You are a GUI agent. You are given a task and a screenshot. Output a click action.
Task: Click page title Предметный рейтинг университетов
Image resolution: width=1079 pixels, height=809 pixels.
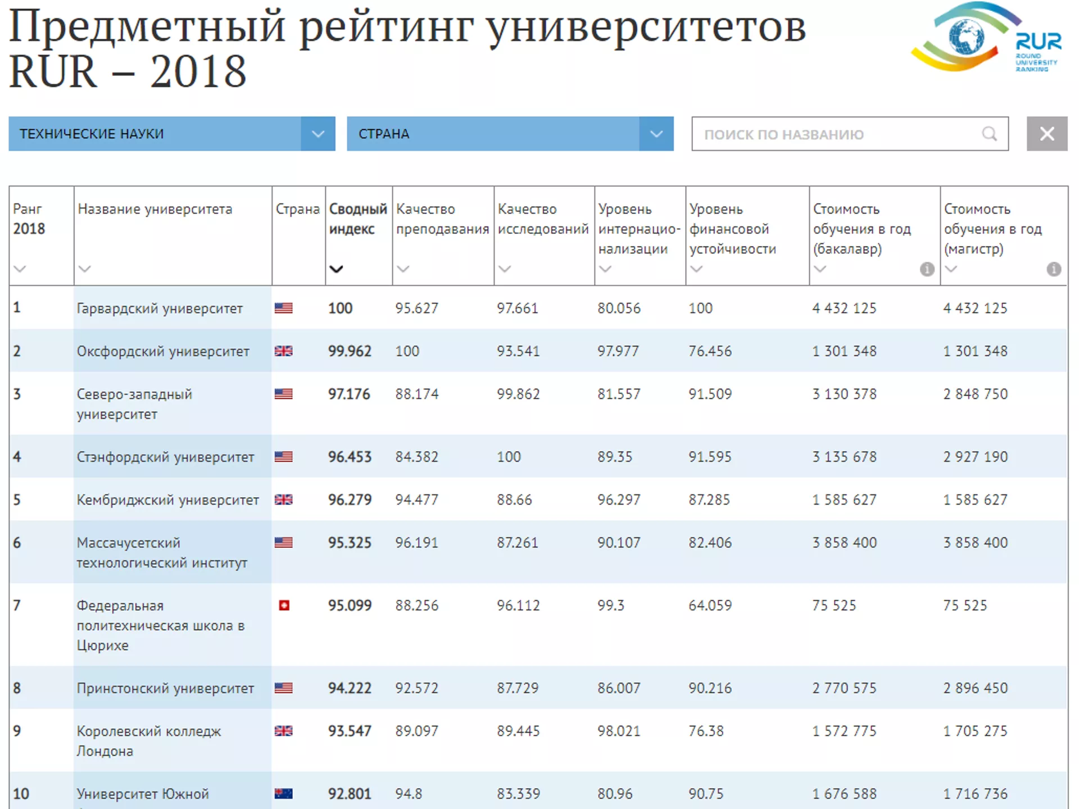pyautogui.click(x=407, y=26)
